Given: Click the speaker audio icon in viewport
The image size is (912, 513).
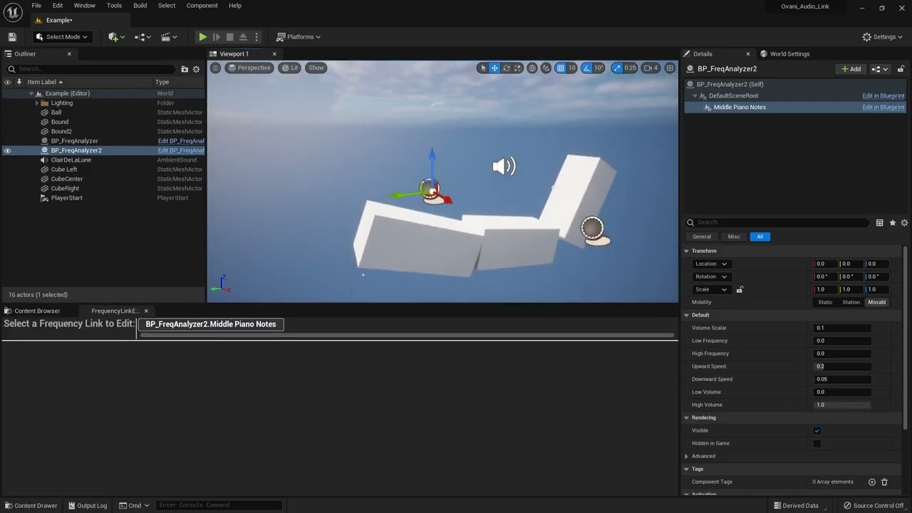Looking at the screenshot, I should point(504,167).
